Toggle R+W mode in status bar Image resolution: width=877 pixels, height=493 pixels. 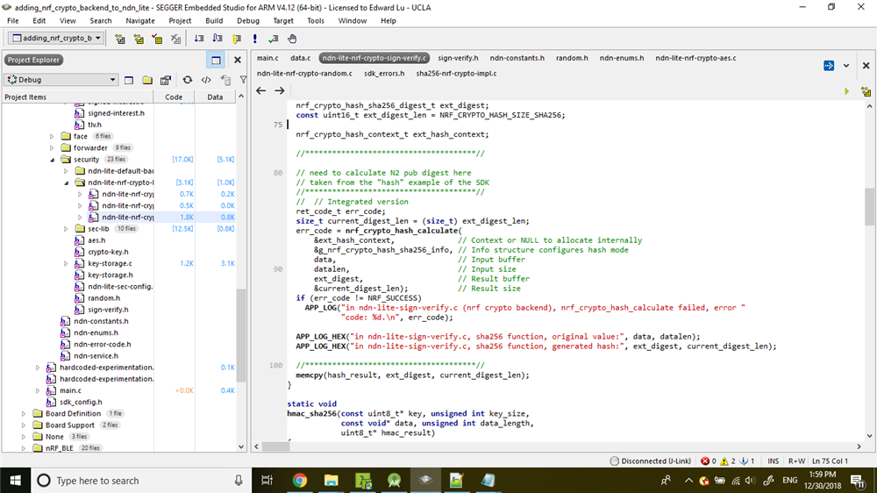[x=796, y=461]
